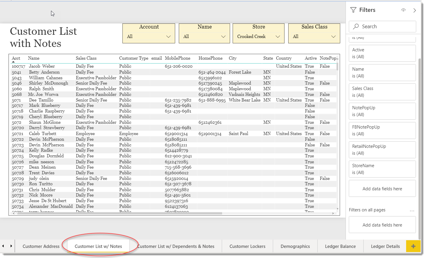
Task: Sort table by the Country column header
Action: tap(284, 58)
